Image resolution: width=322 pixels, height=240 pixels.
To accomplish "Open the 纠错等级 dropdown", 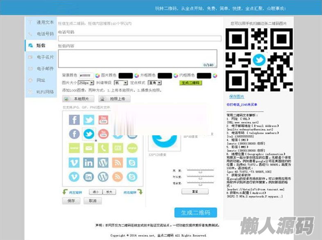I will (121, 83).
